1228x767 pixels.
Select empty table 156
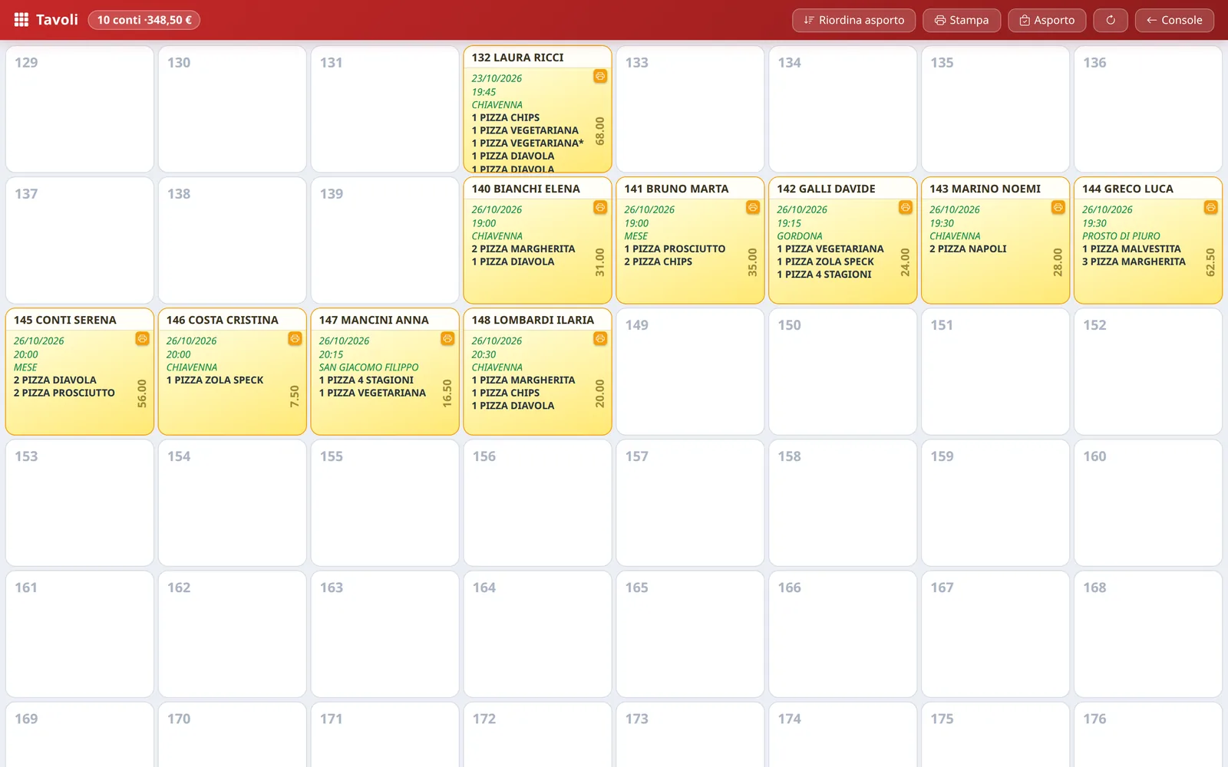click(537, 502)
